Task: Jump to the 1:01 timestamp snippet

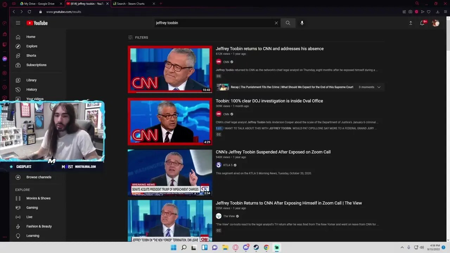Action: pos(219,129)
